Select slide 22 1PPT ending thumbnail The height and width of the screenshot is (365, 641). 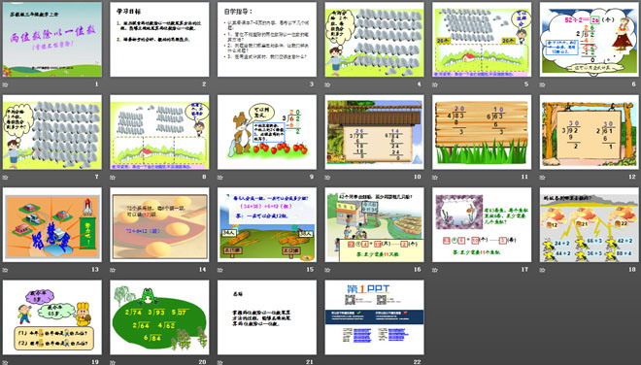click(375, 317)
